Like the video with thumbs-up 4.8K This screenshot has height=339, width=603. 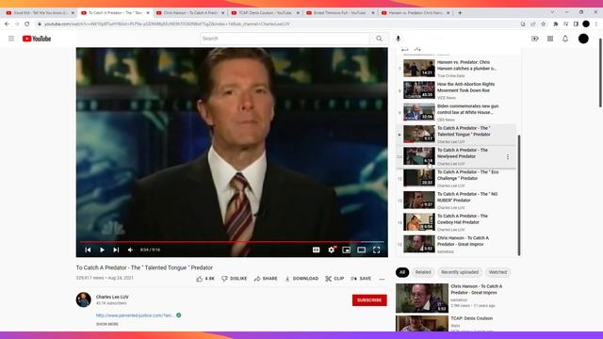(x=205, y=279)
